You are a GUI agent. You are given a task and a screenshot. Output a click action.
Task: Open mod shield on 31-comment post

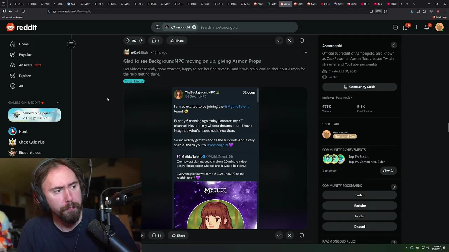click(x=302, y=236)
